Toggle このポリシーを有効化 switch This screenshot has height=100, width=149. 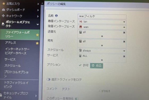tap(77, 99)
